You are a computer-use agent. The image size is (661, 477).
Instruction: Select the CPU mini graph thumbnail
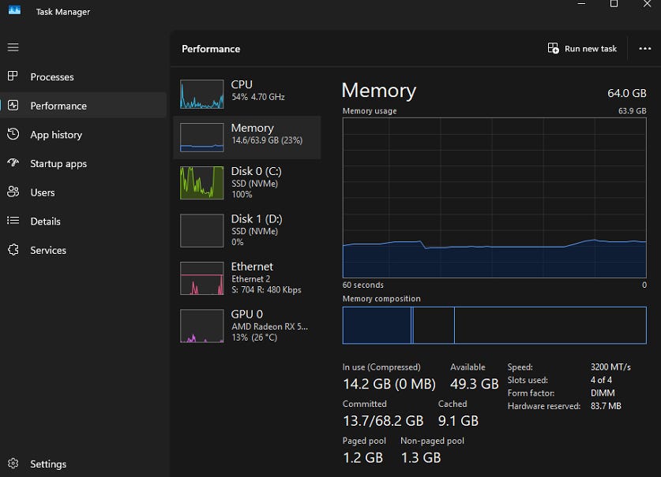pos(202,95)
